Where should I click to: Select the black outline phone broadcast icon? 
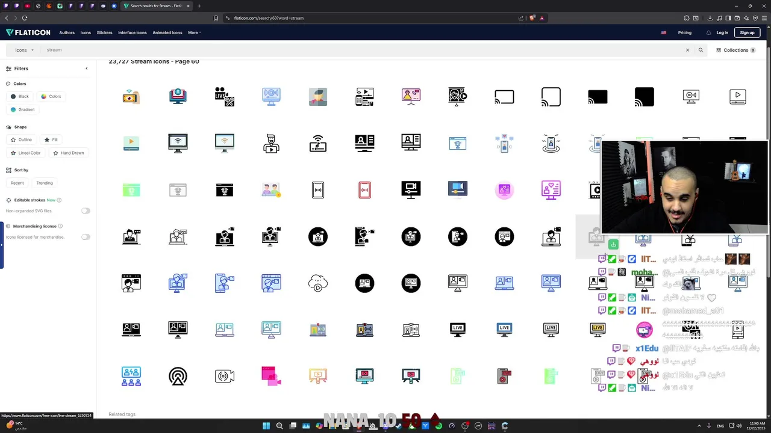[318, 190]
